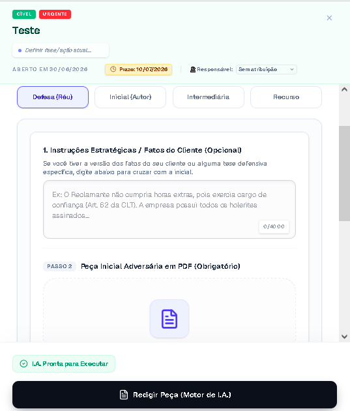Click the PDF document upload icon
Screen dimensions: 350x411
(169, 319)
